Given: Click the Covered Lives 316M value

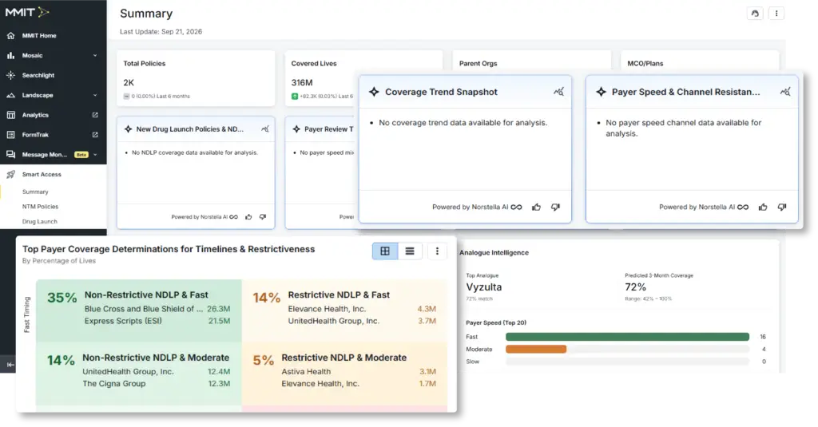Looking at the screenshot, I should click(301, 82).
